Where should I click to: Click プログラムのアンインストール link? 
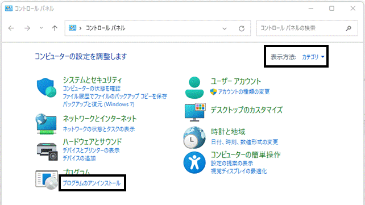pyautogui.click(x=92, y=183)
